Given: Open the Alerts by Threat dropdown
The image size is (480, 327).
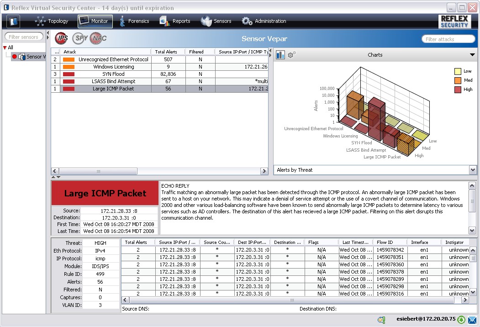Looking at the screenshot, I should [x=473, y=170].
